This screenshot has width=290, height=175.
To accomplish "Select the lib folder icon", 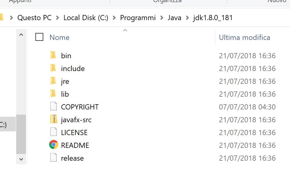I will pos(53,94).
